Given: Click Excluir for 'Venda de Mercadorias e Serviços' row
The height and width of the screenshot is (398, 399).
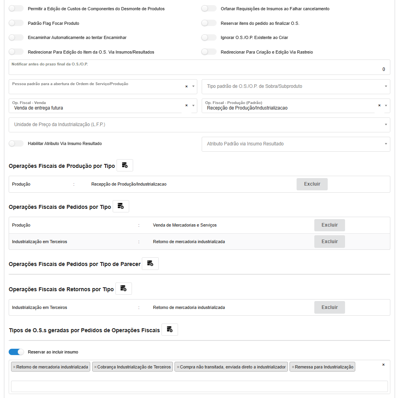Looking at the screenshot, I should pos(329,225).
